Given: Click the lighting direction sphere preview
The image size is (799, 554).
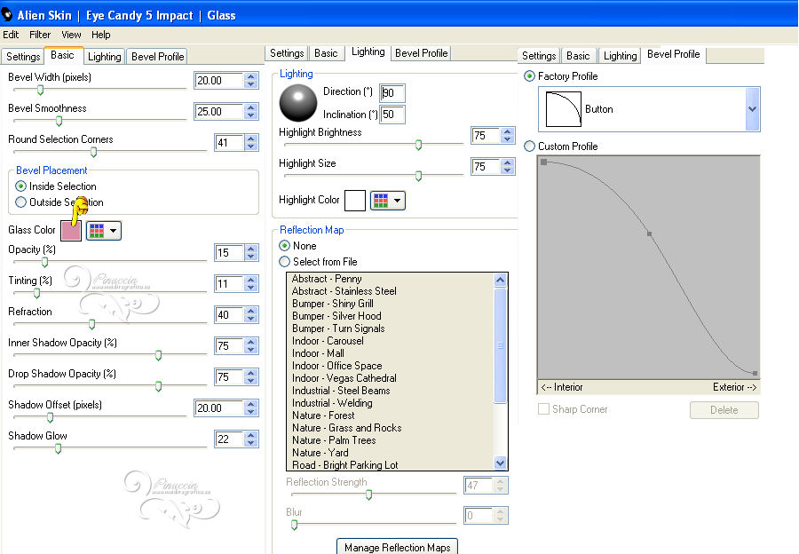Looking at the screenshot, I should click(298, 102).
